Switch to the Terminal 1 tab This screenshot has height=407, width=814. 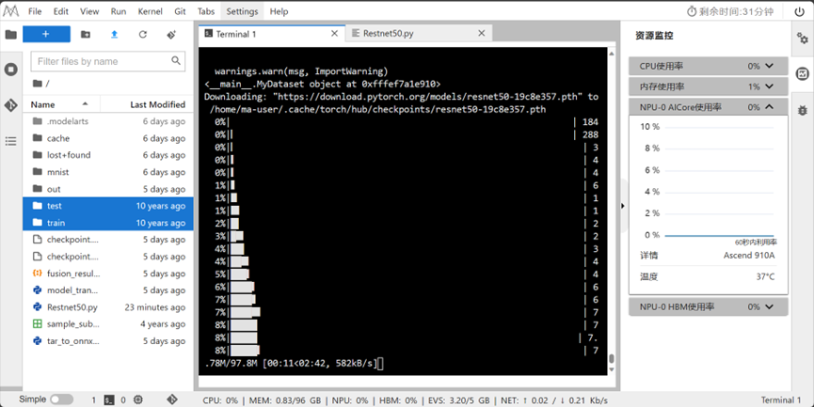(x=272, y=34)
